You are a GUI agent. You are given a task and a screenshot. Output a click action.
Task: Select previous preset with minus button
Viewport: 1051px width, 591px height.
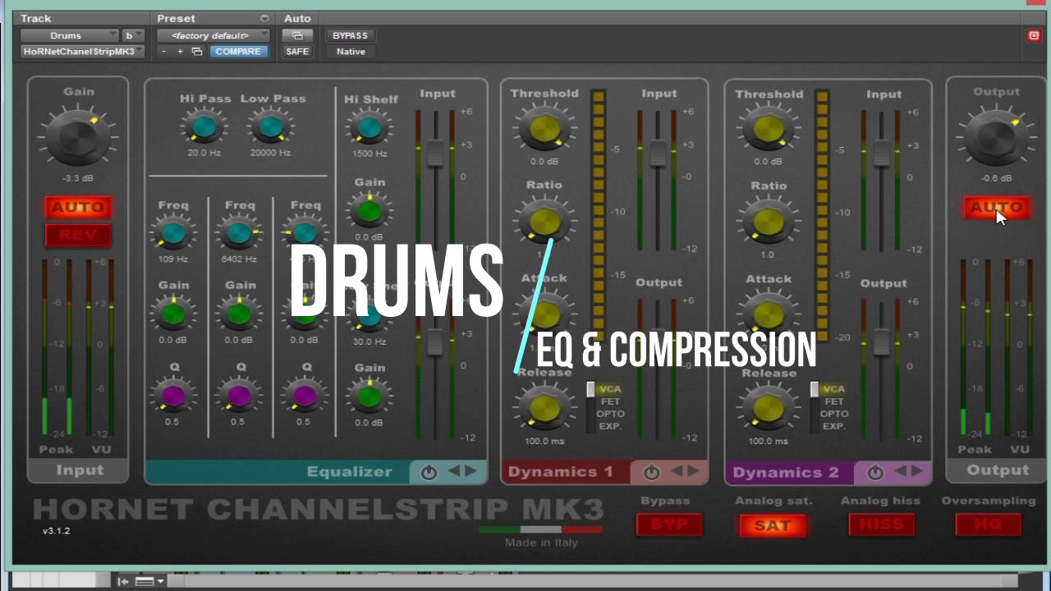point(163,51)
